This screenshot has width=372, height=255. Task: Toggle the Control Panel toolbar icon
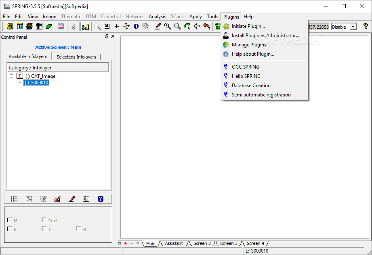pos(85,26)
